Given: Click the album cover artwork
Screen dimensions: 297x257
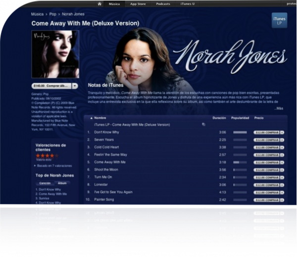Looking at the screenshot, I should pyautogui.click(x=55, y=54).
